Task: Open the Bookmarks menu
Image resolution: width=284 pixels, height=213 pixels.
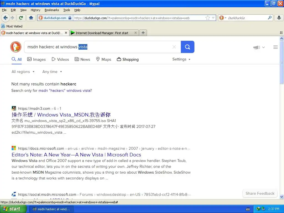Action: [x=52, y=10]
